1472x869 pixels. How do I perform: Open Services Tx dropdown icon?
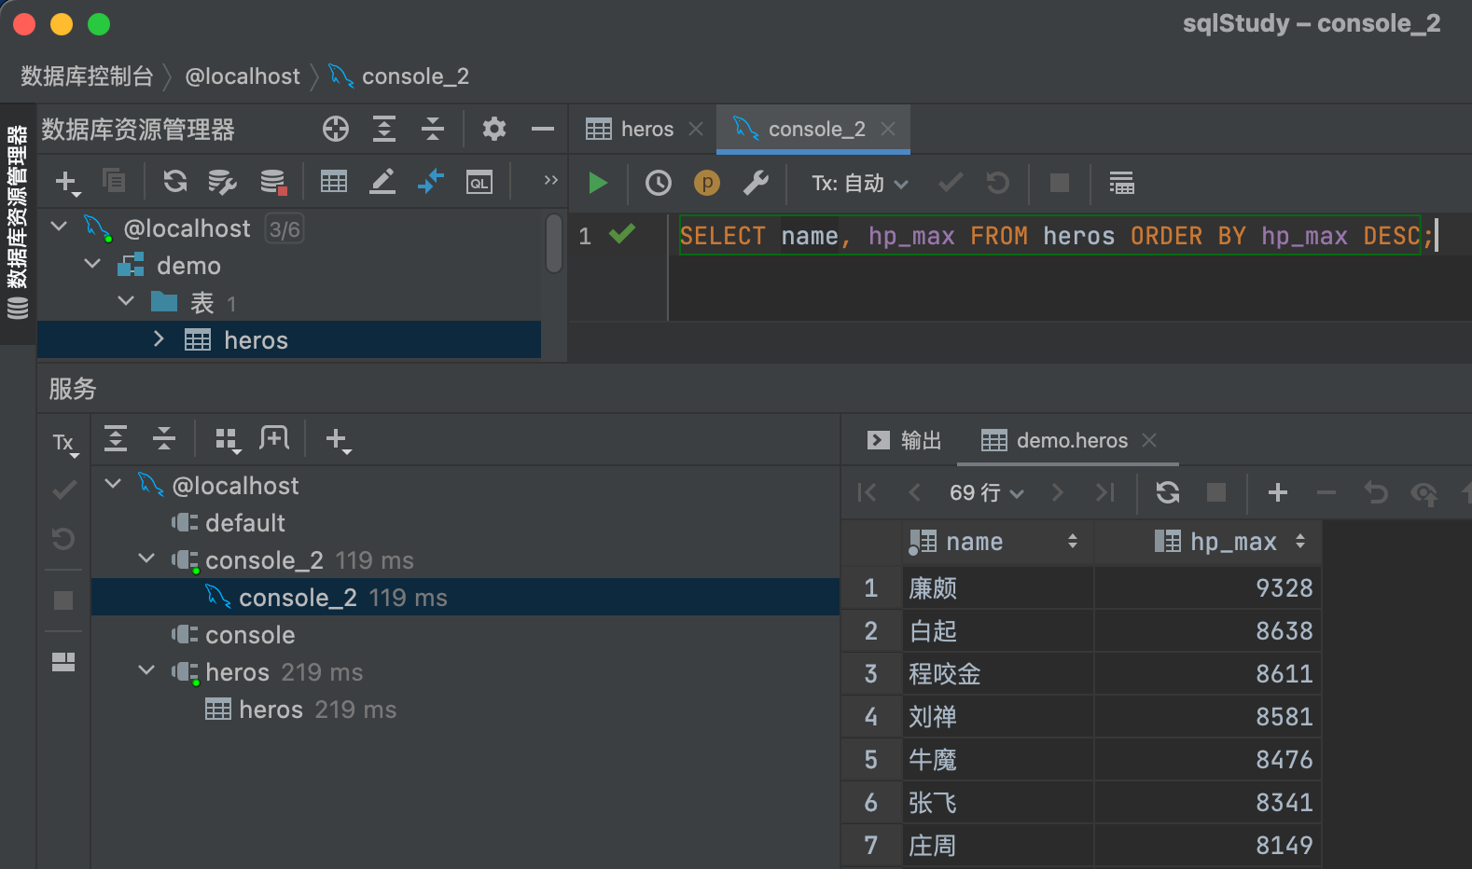tap(64, 442)
